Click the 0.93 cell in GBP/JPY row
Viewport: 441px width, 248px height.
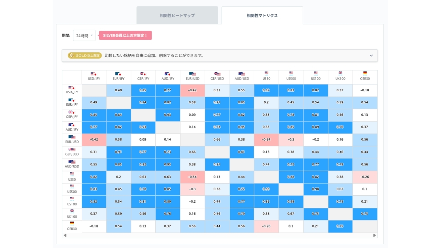[168, 115]
